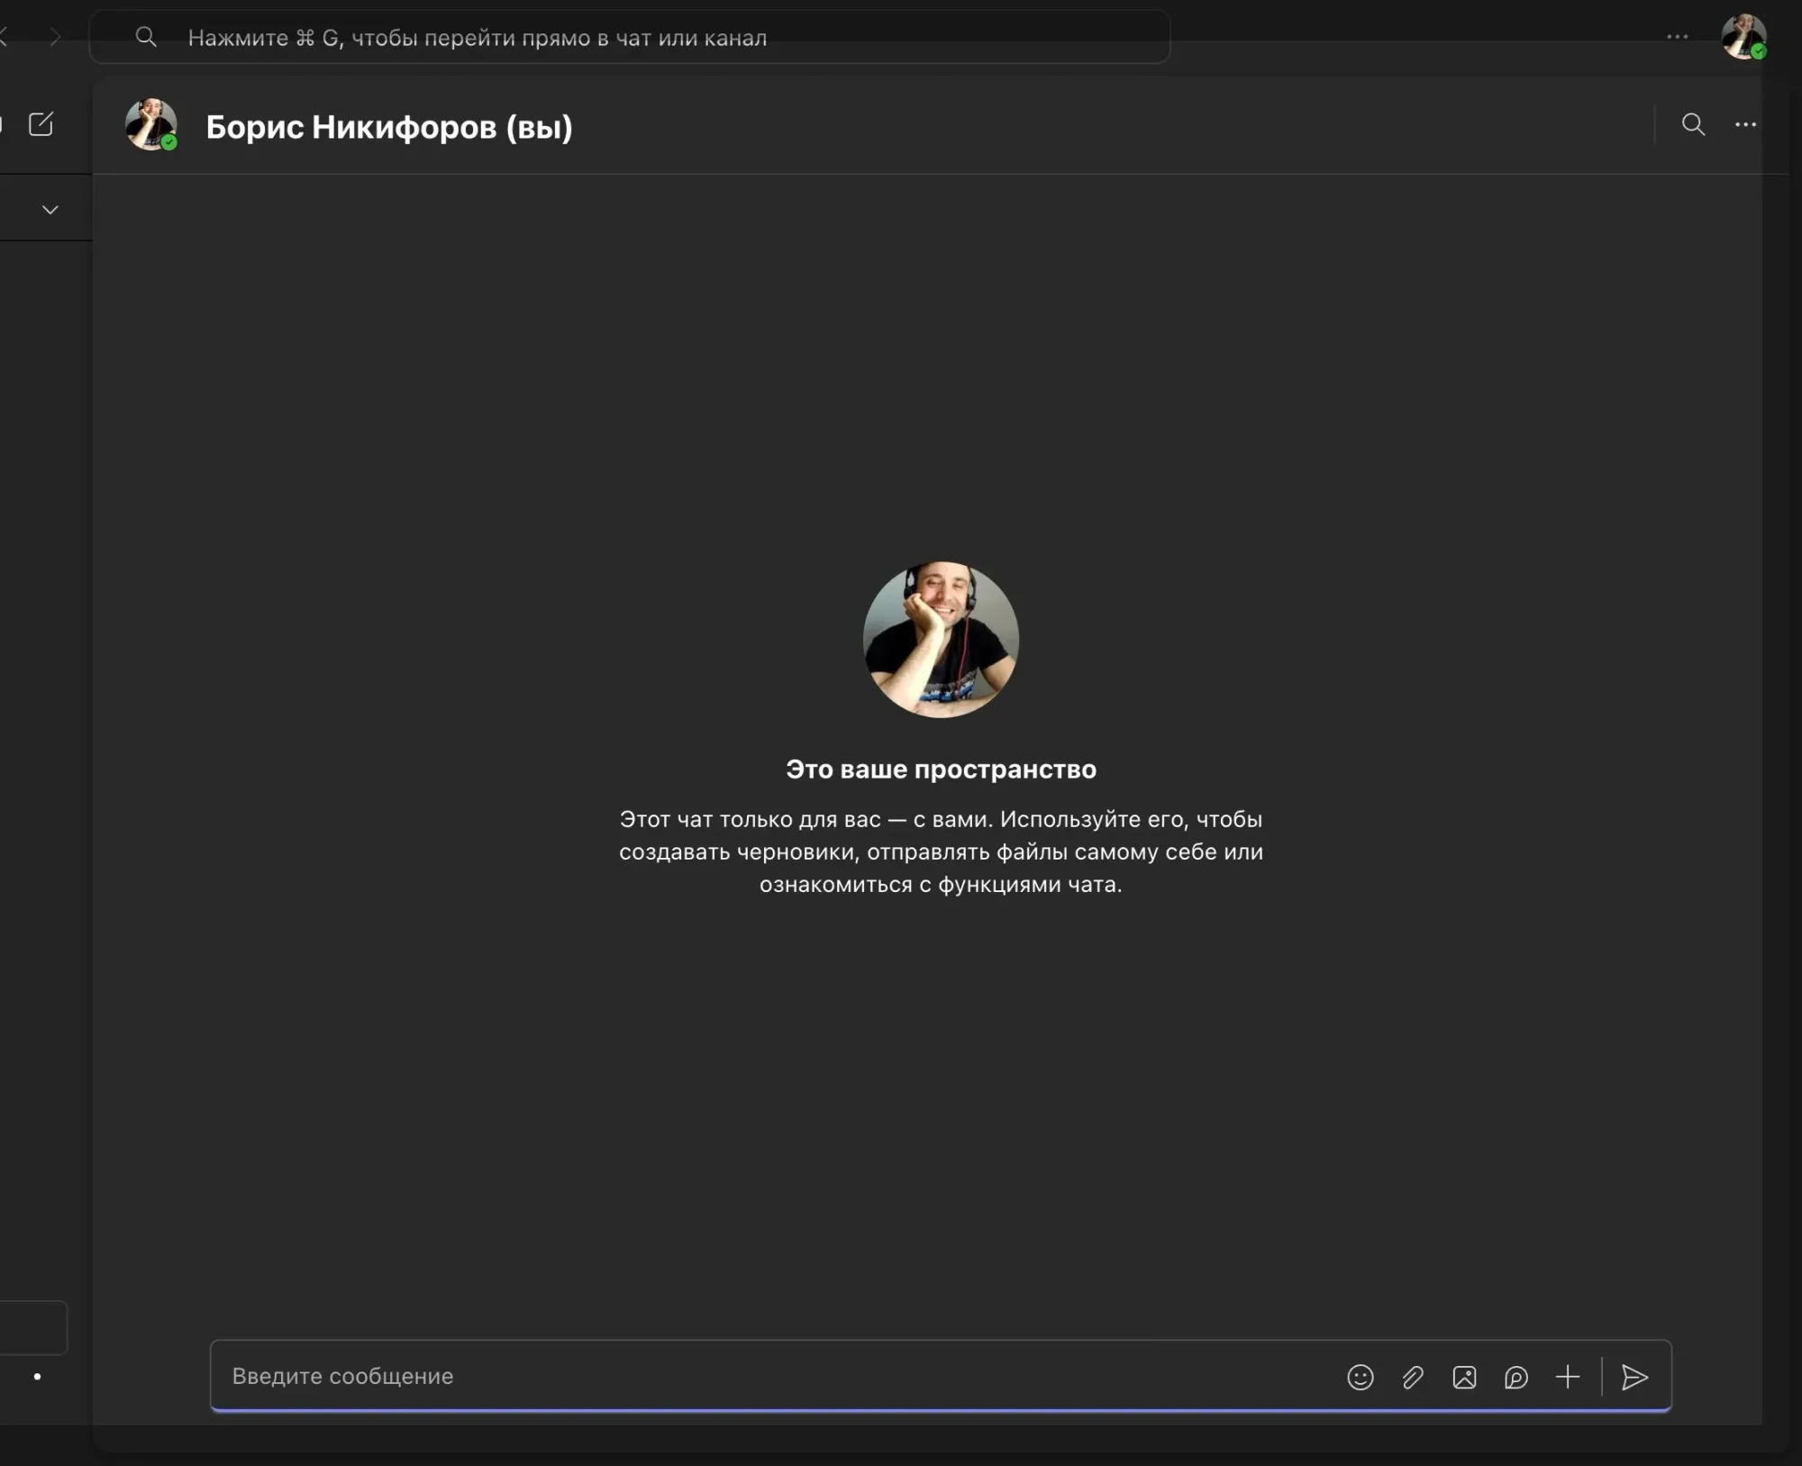
Task: Open settings and more ellipsis in top bar
Action: point(1677,37)
